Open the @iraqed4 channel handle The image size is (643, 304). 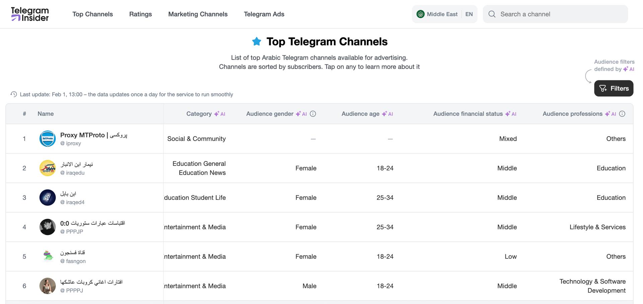click(72, 202)
